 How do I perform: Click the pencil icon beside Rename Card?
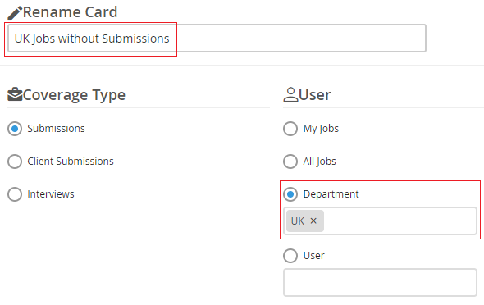(15, 13)
